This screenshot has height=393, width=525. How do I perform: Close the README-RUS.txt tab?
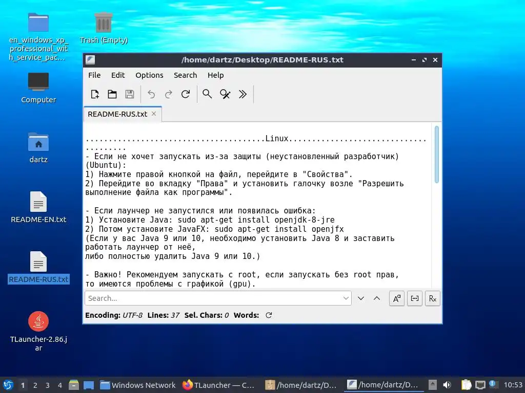tap(154, 114)
